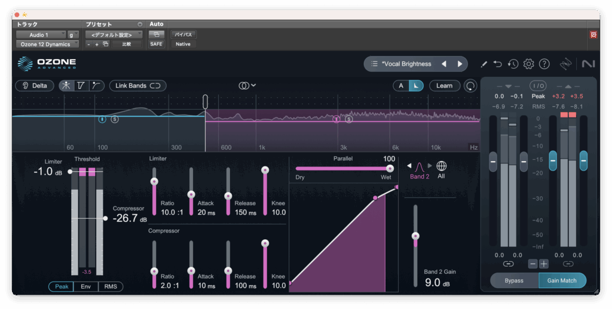Select the All bands globe icon
The width and height of the screenshot is (612, 309).
point(442,166)
